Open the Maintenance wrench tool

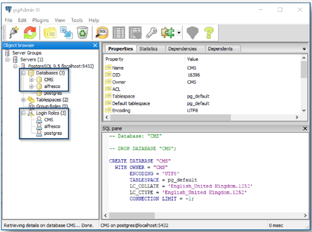point(151,33)
